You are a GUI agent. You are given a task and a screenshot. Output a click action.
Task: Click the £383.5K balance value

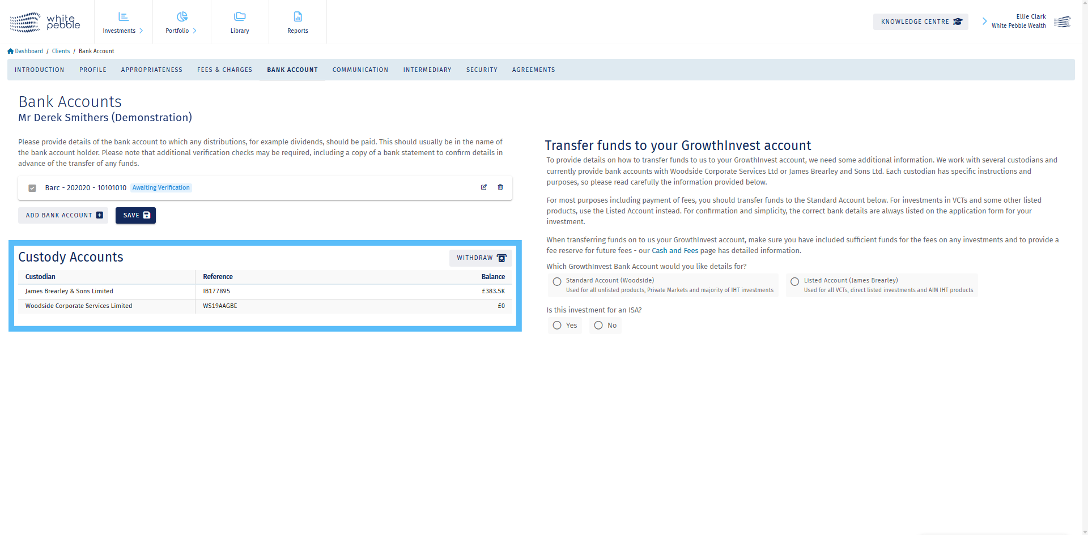click(494, 292)
